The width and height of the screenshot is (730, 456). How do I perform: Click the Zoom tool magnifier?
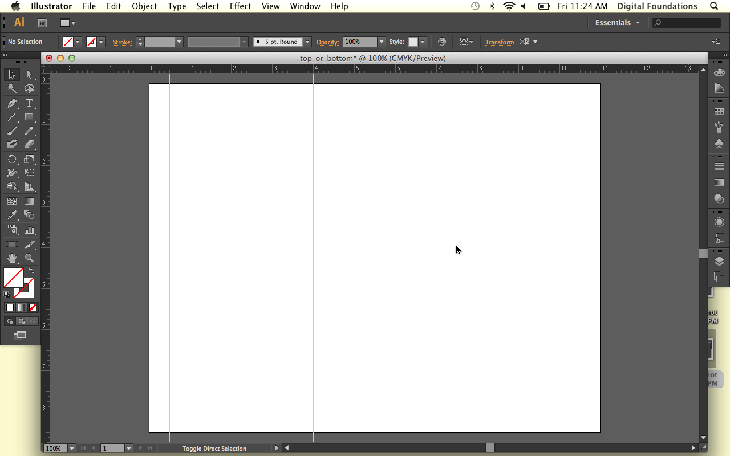[29, 258]
